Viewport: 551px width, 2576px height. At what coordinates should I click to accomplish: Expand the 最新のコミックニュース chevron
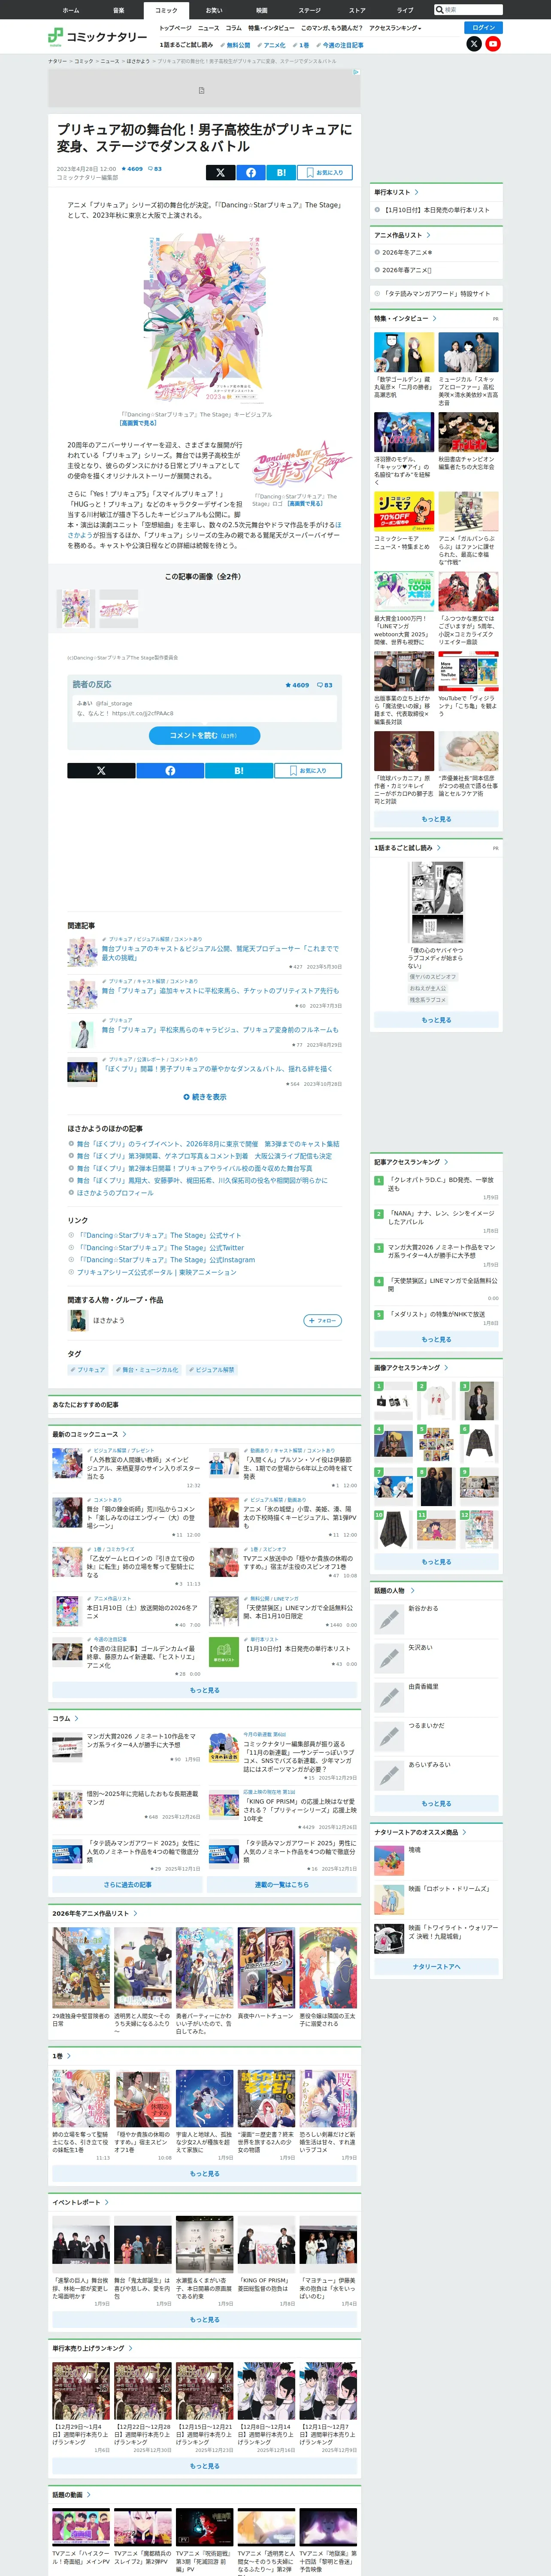pos(125,1434)
